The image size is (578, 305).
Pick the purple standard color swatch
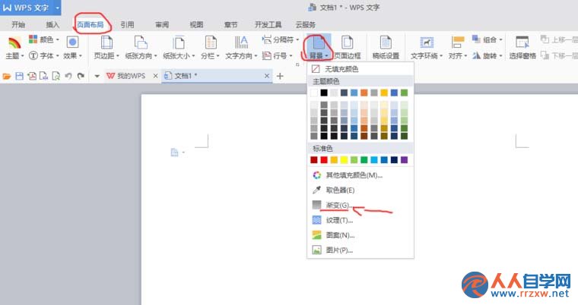pyautogui.click(x=404, y=159)
